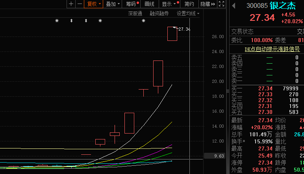
Task: Open the 融资融券 margin trading tab
Action: click(x=159, y=13)
